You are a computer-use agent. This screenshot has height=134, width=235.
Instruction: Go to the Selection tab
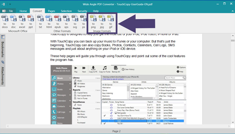66,11
